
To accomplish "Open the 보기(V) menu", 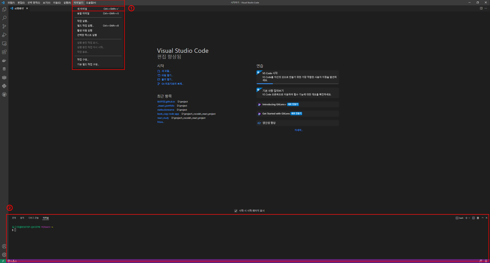I will pos(46,3).
